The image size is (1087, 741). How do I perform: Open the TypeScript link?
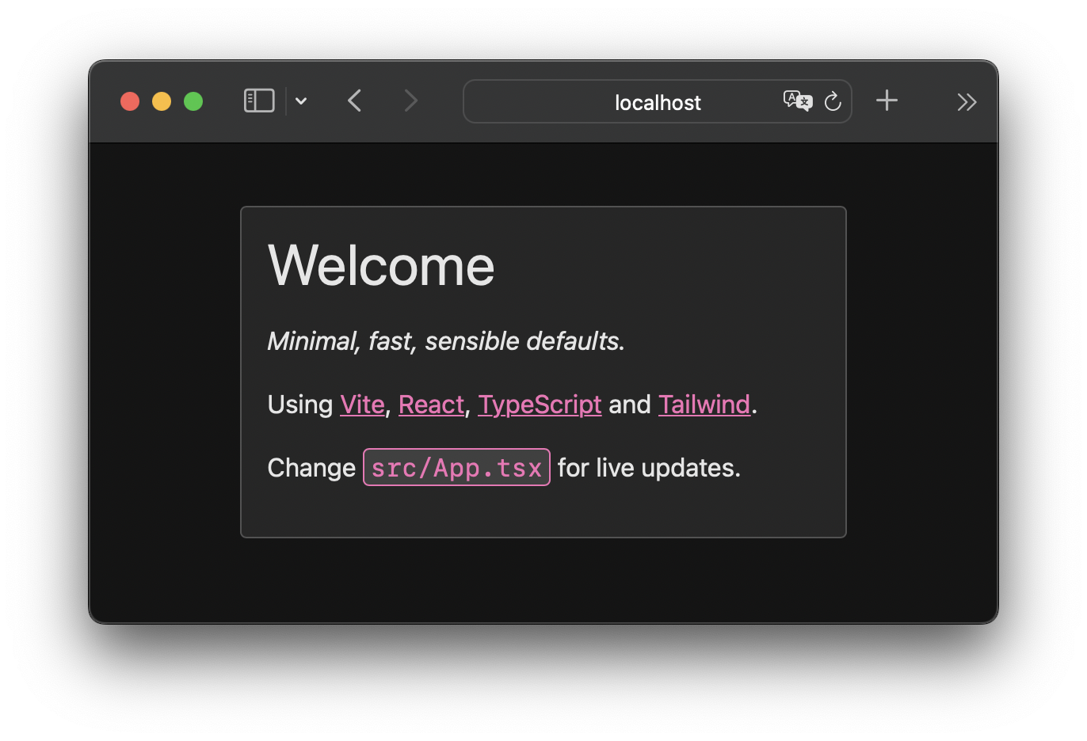tap(540, 405)
